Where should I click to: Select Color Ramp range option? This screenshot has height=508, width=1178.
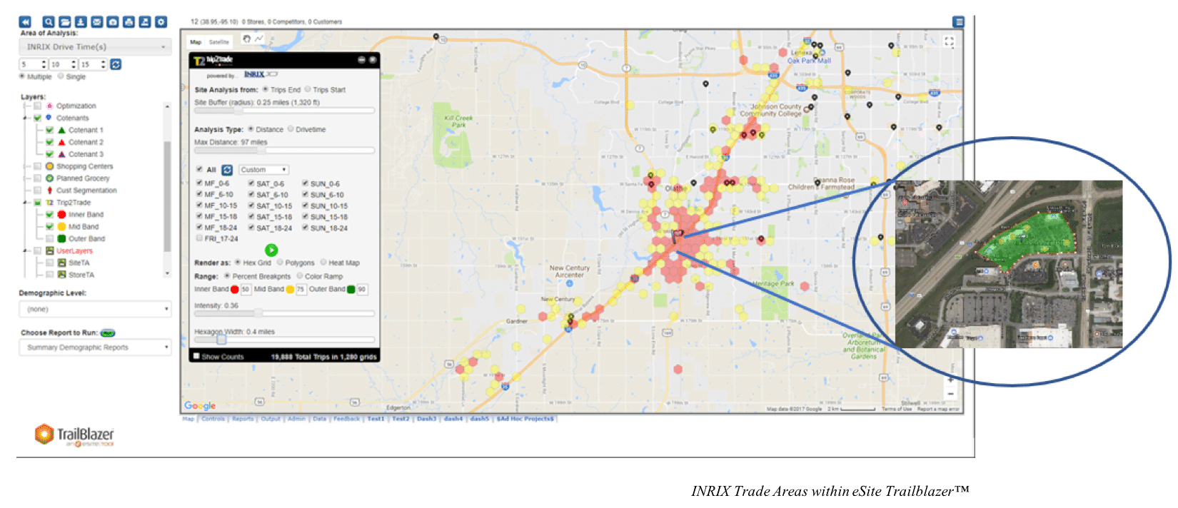[300, 276]
